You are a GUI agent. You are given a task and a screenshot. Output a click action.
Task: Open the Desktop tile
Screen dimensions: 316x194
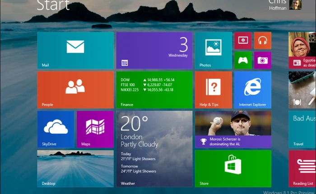click(x=75, y=169)
